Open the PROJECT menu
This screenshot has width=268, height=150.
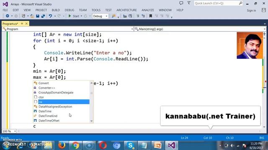tap(41, 10)
